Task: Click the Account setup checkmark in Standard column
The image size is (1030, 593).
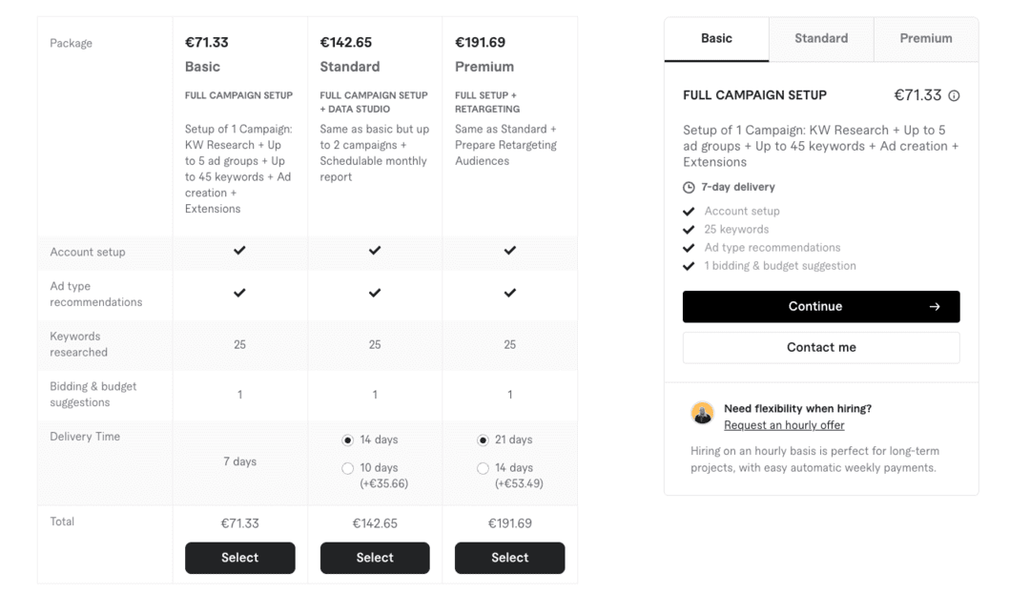Action: coord(375,251)
